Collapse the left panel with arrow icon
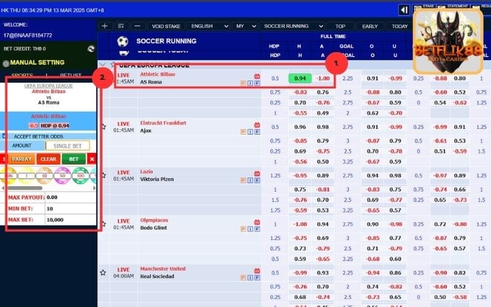This screenshot has height=307, width=491. point(404,10)
